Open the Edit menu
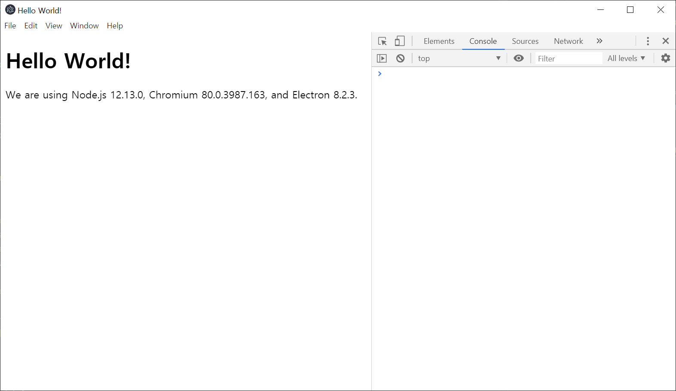The image size is (676, 391). (x=31, y=26)
